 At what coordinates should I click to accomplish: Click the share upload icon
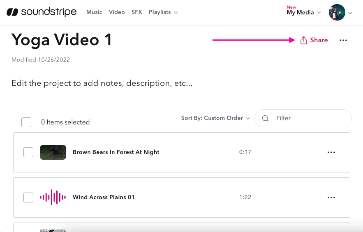pos(304,40)
